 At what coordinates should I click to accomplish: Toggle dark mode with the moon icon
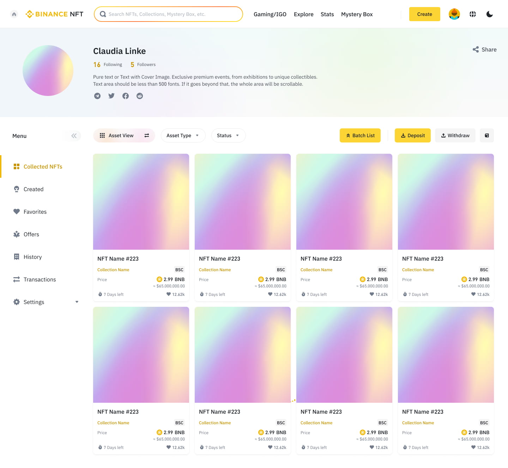(490, 14)
